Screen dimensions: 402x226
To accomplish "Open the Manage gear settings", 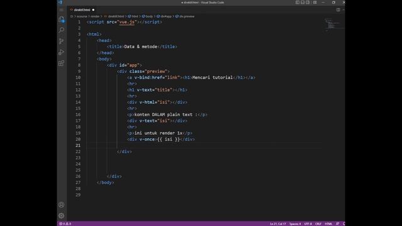I will point(62,216).
